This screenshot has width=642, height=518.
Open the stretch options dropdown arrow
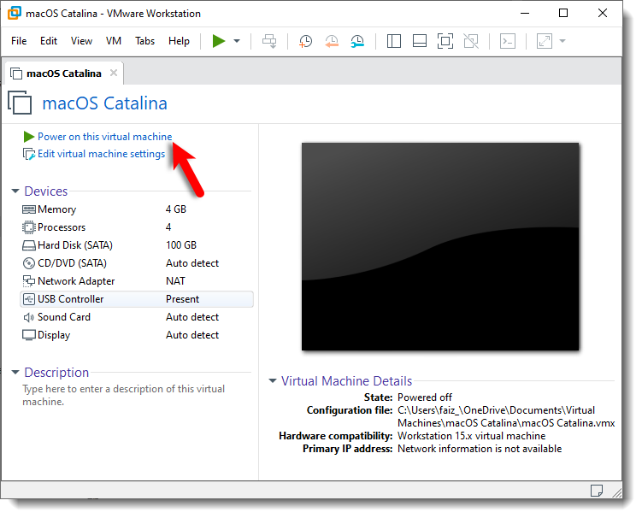(x=562, y=41)
